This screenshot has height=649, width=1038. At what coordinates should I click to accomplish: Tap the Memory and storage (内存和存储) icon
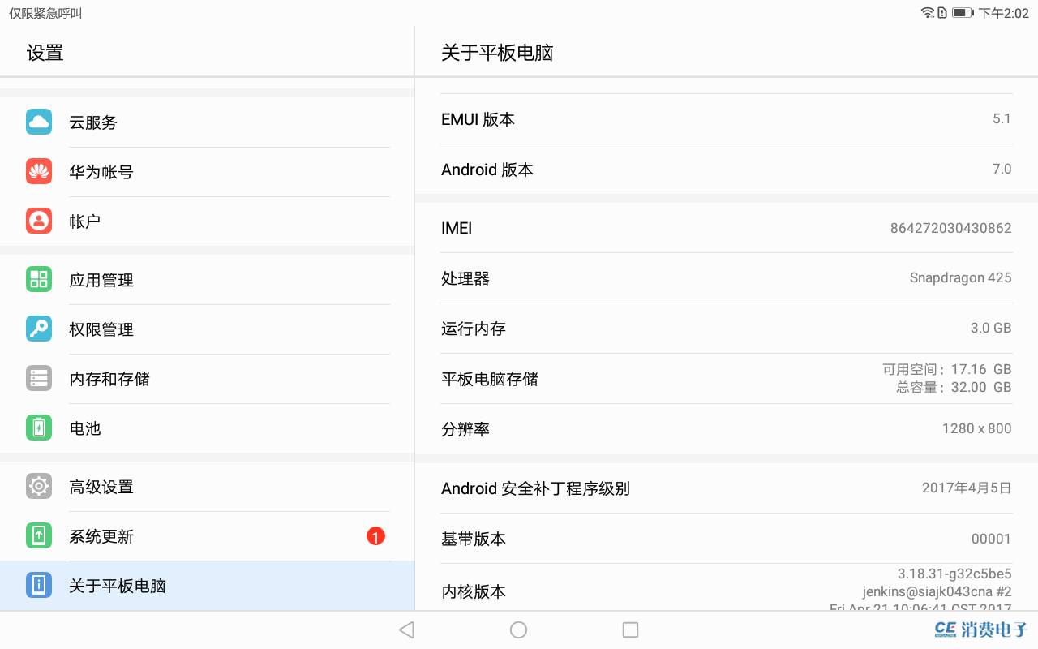point(38,378)
